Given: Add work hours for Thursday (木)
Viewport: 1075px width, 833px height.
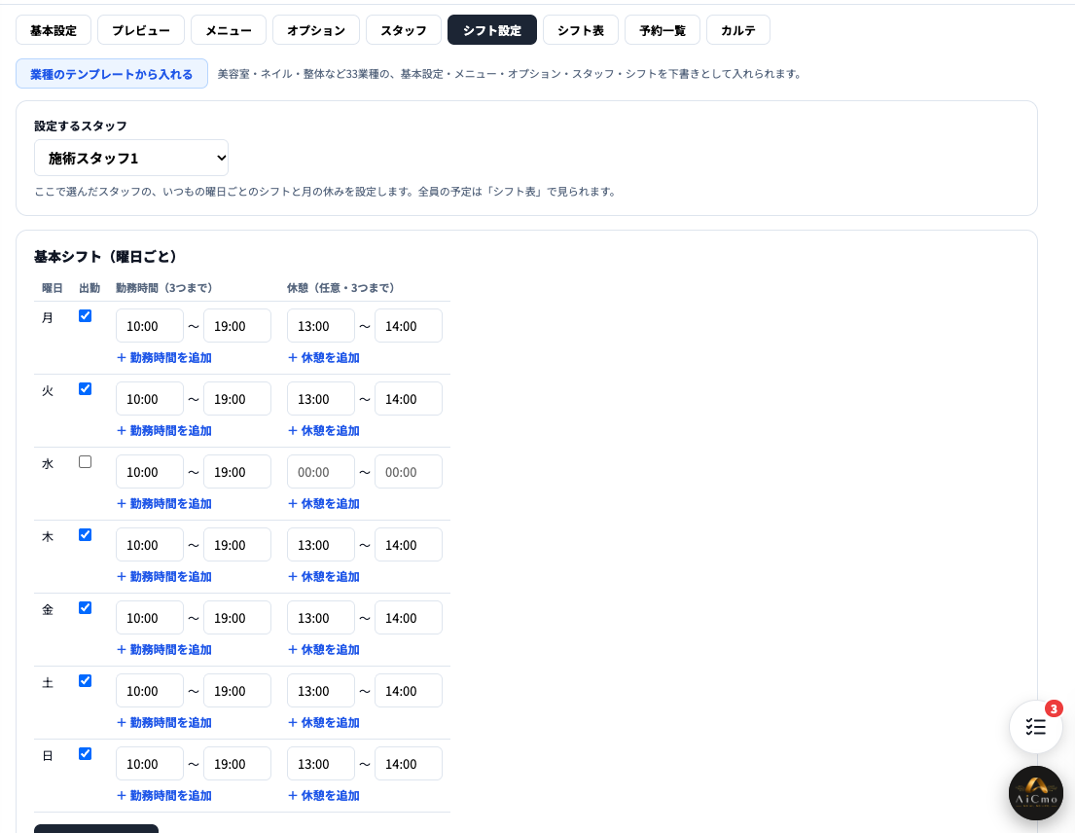Looking at the screenshot, I should click(163, 577).
